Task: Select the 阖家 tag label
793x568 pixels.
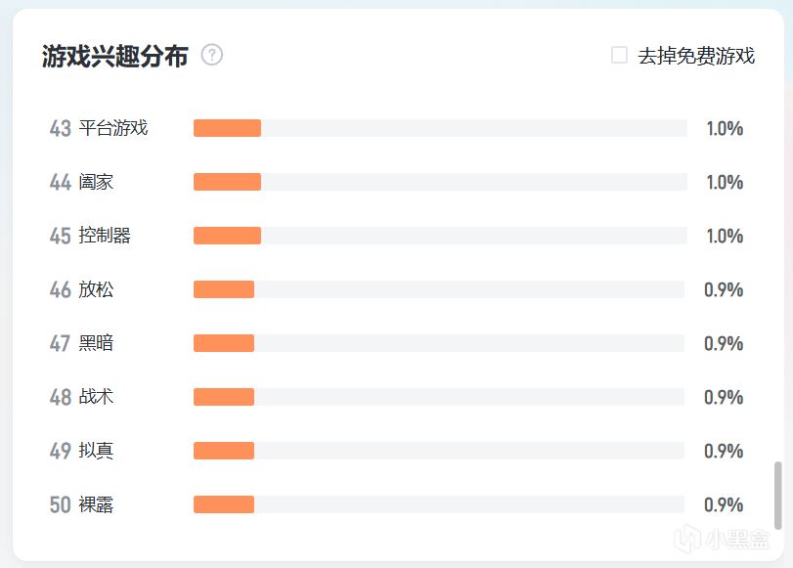Action: (x=96, y=182)
